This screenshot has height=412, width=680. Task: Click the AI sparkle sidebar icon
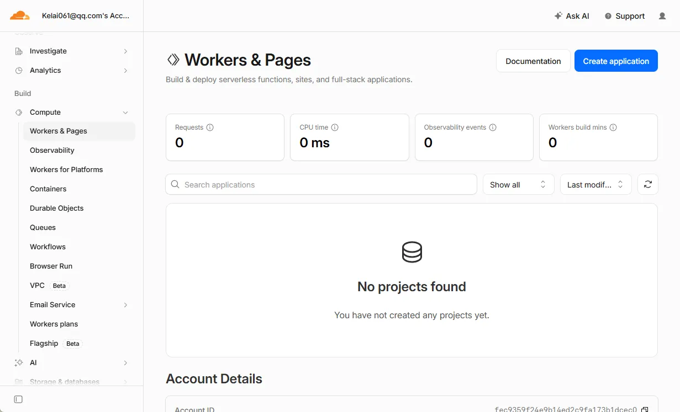(19, 363)
